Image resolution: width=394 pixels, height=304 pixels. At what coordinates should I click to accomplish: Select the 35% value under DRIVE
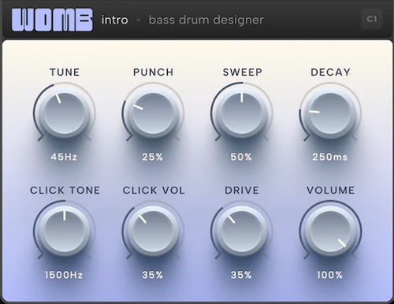pos(241,275)
